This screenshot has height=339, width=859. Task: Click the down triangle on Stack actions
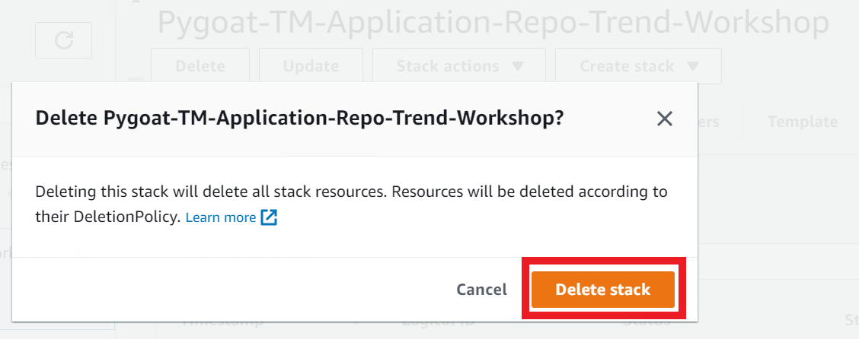[x=517, y=66]
